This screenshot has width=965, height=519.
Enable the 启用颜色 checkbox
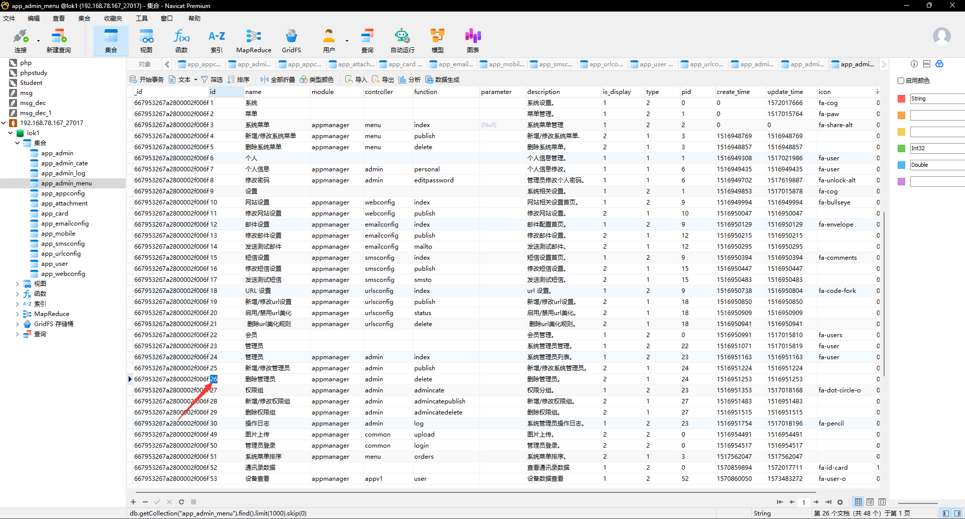(x=901, y=80)
